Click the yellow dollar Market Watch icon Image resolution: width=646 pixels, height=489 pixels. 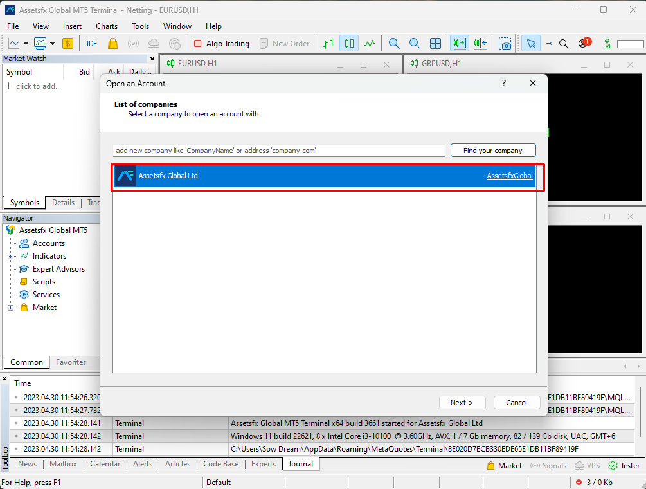point(67,43)
